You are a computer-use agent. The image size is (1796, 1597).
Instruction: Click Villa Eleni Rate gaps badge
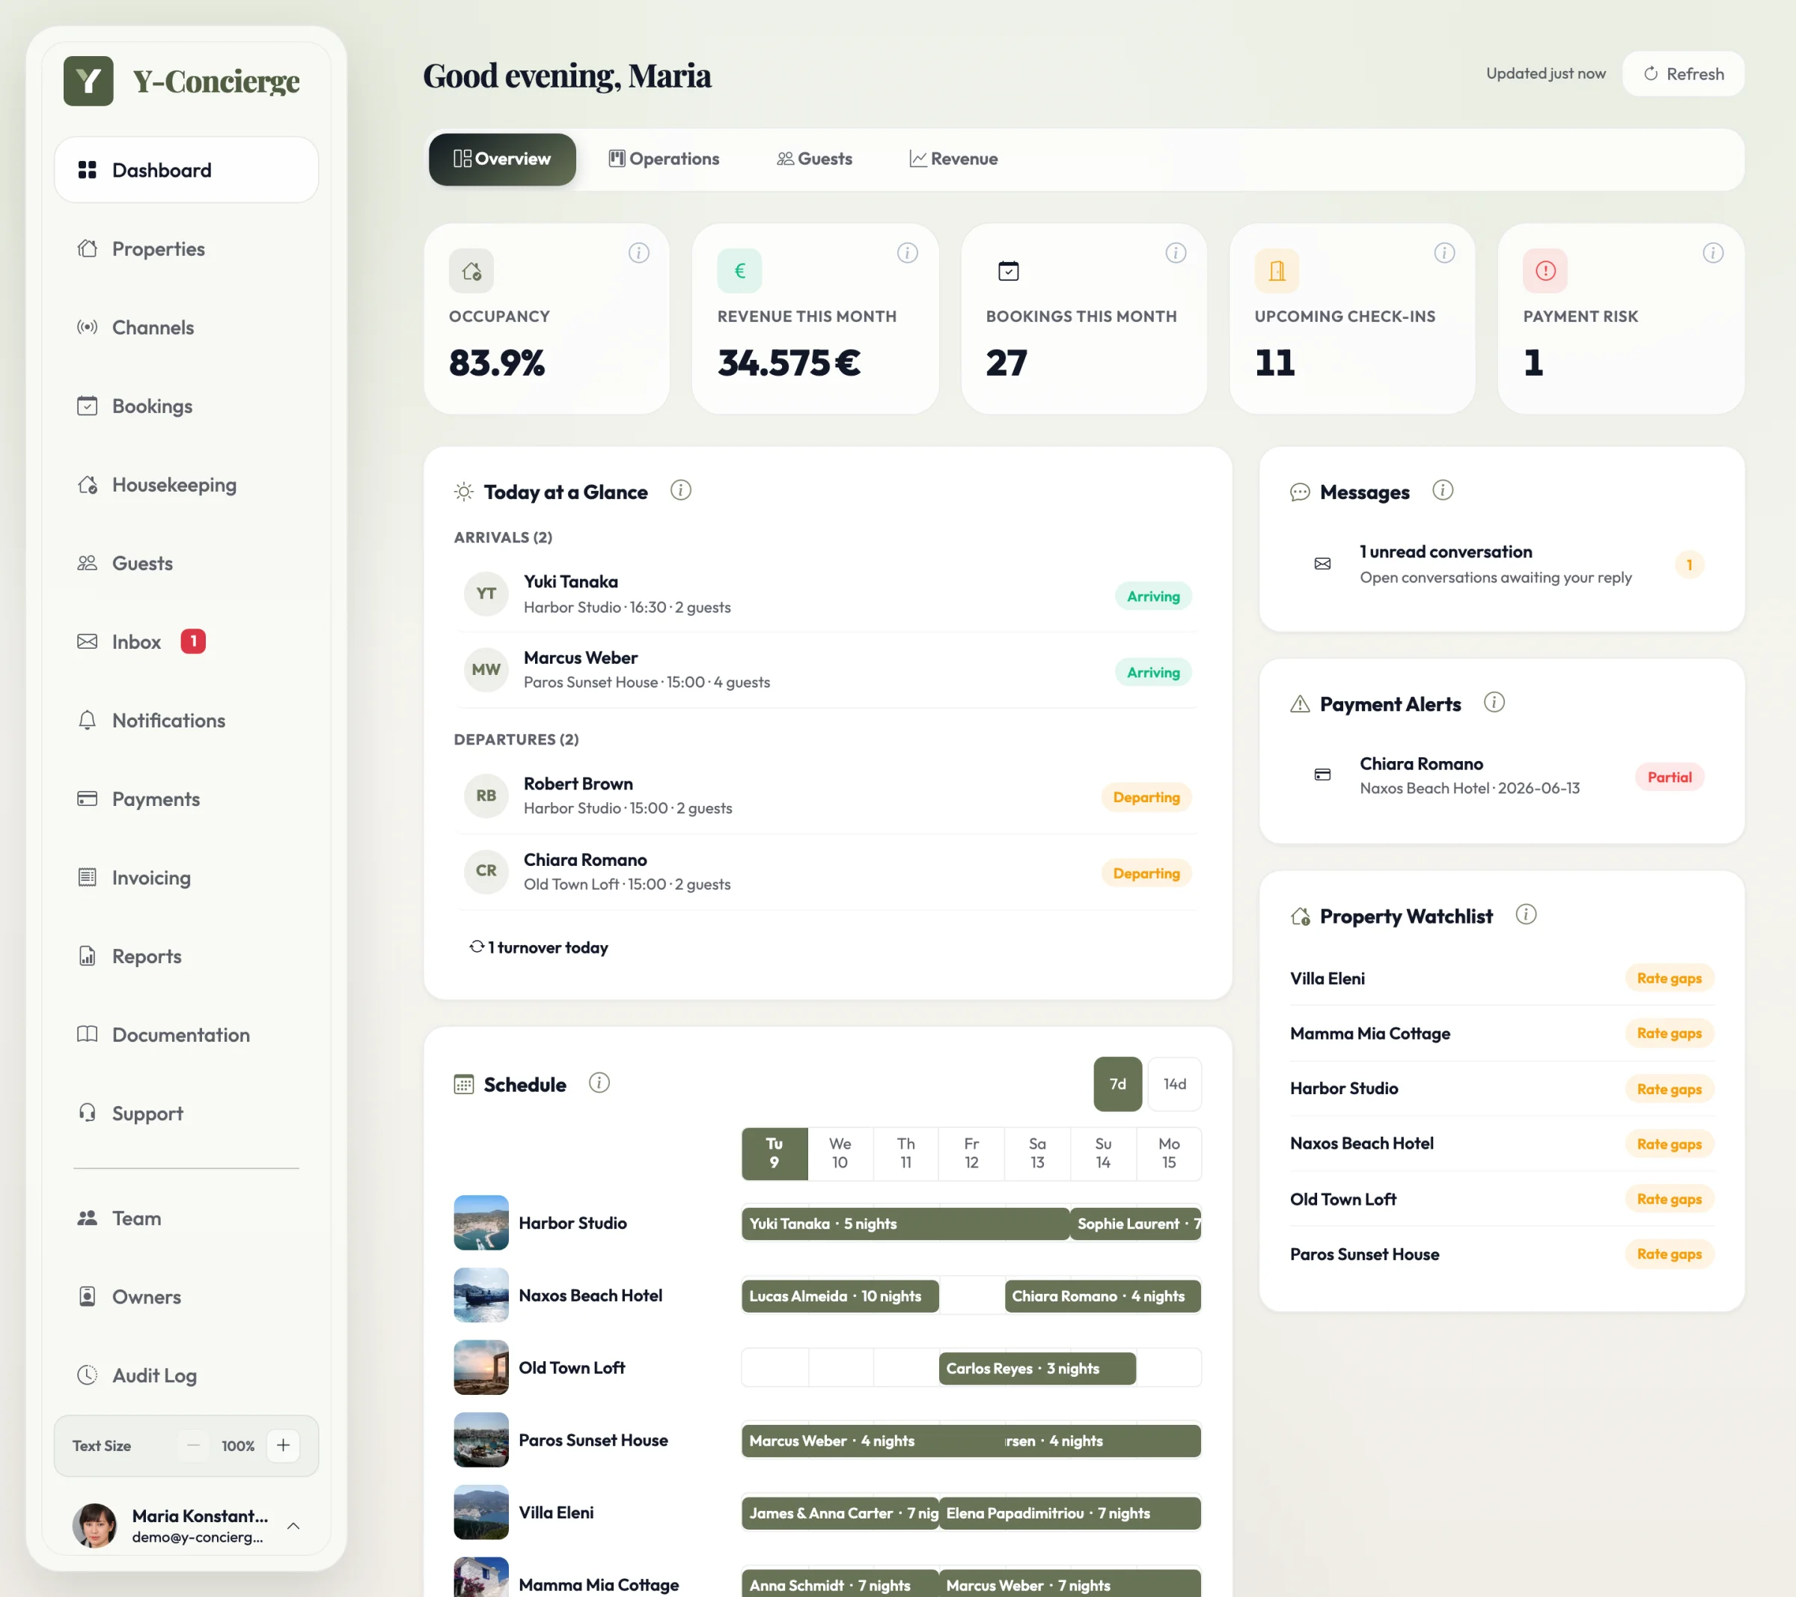click(x=1670, y=978)
